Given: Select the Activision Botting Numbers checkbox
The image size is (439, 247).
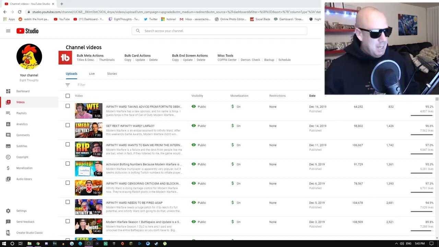Looking at the screenshot, I should [x=68, y=164].
